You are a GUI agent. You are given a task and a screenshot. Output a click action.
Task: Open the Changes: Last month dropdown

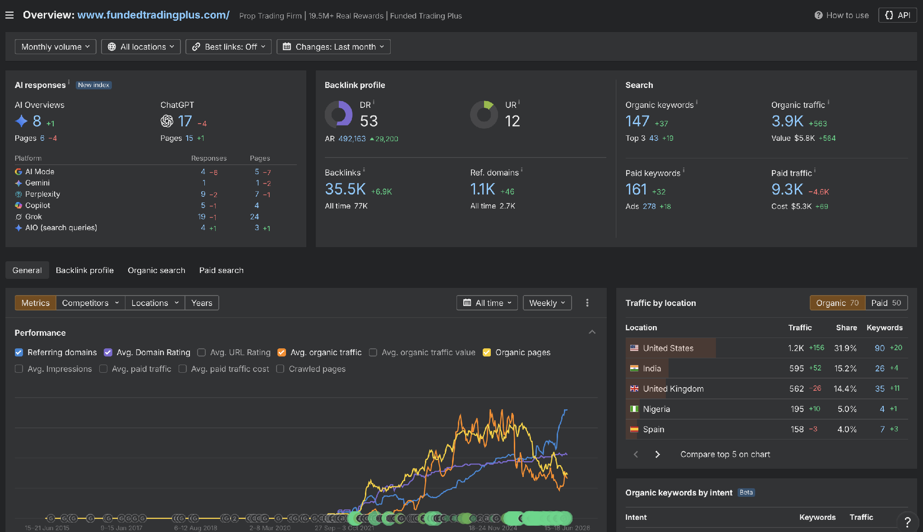point(333,47)
